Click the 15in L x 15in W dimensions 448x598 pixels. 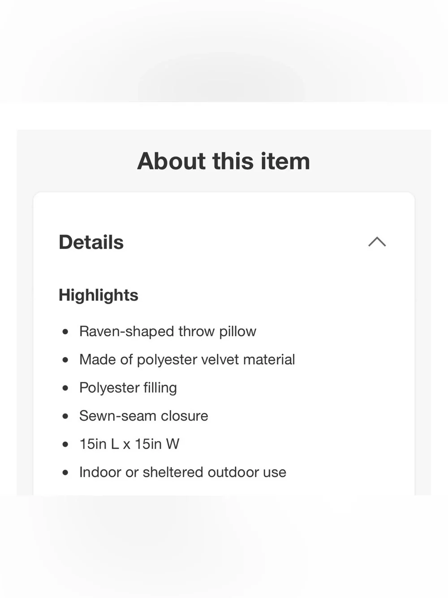(129, 444)
